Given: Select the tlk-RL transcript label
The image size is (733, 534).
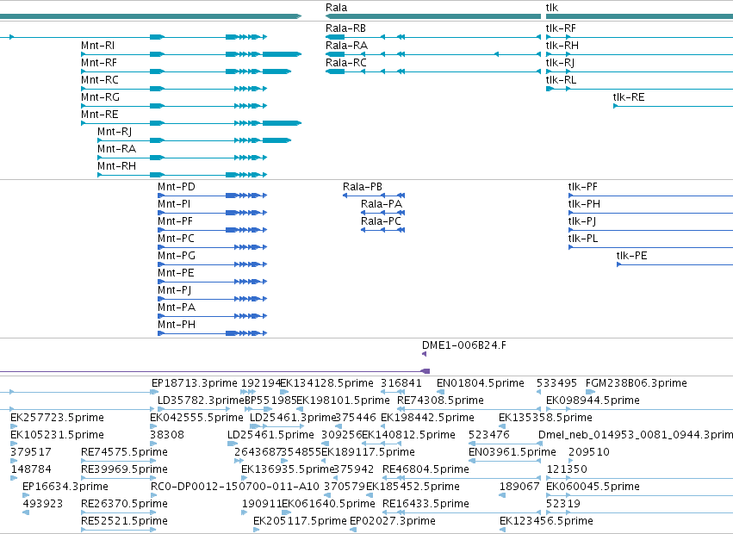Looking at the screenshot, I should pos(561,80).
